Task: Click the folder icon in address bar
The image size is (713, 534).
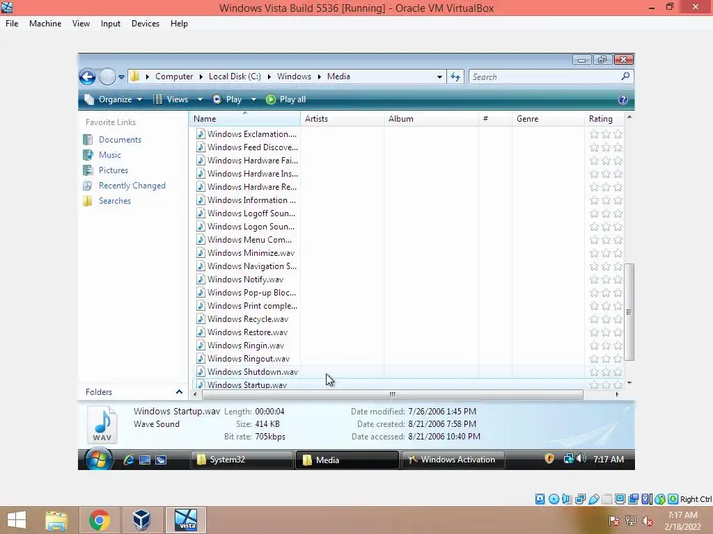Action: [134, 76]
